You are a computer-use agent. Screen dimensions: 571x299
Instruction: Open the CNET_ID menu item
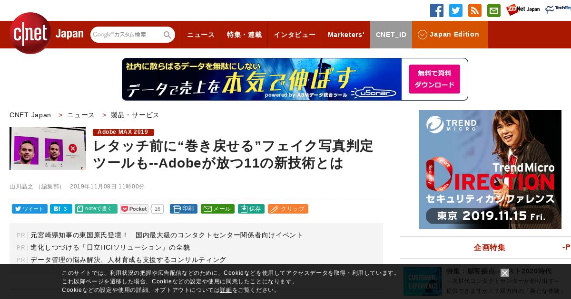click(x=391, y=35)
